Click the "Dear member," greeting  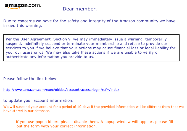[80, 9]
